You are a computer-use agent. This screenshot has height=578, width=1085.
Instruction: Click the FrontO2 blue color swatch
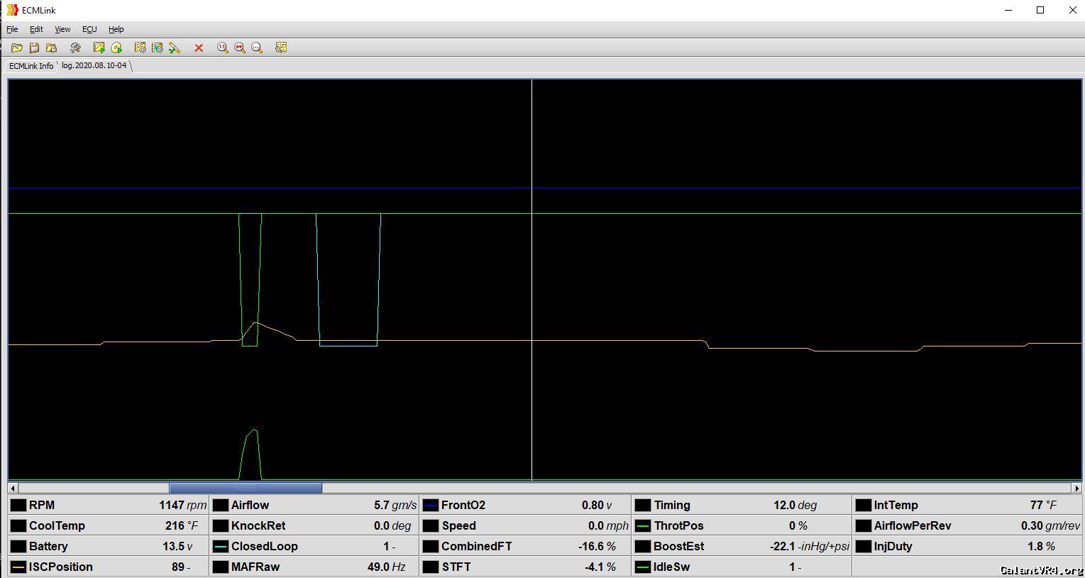[430, 506]
